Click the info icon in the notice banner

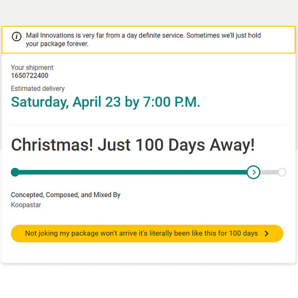click(17, 36)
